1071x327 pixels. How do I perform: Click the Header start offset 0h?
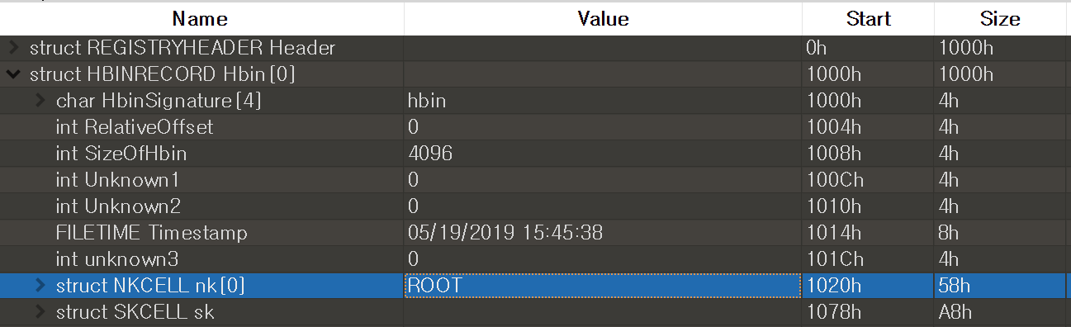click(x=815, y=48)
